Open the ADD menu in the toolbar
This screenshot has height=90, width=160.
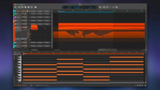click(x=100, y=7)
